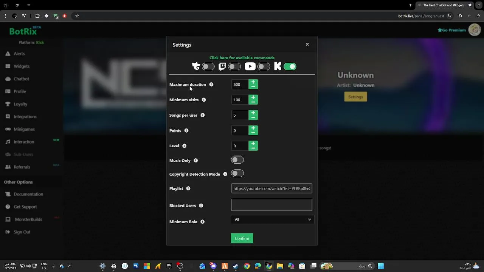This screenshot has height=272, width=484.
Task: Reload the browser page
Action: click(x=460, y=16)
